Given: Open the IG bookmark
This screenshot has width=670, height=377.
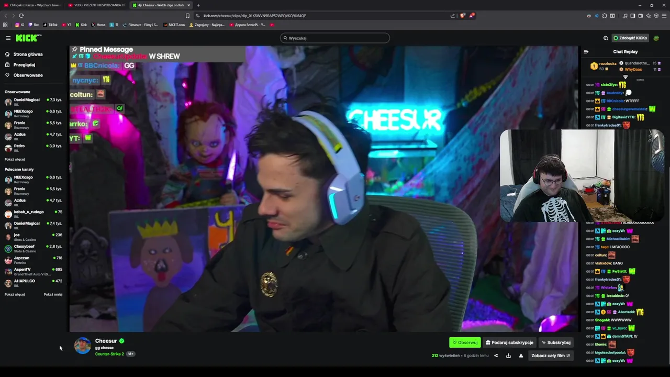Looking at the screenshot, I should 20,25.
